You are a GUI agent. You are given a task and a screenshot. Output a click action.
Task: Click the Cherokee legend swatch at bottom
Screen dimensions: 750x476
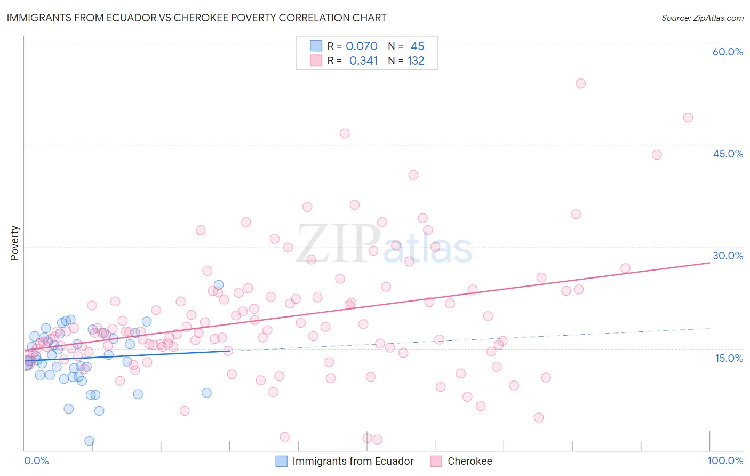pyautogui.click(x=436, y=461)
